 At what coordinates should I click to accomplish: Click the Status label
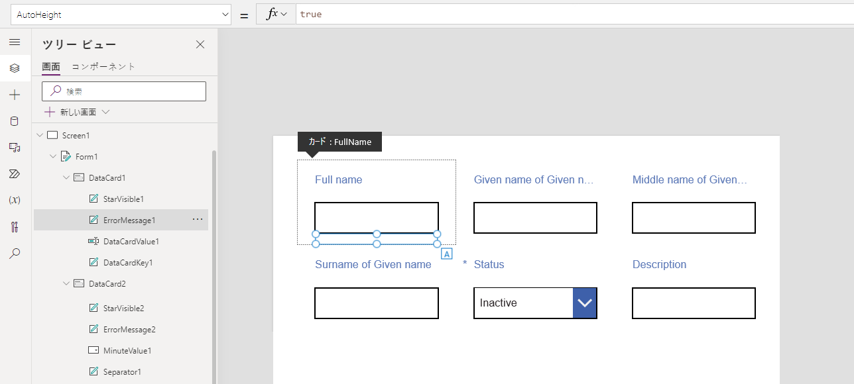[x=489, y=264]
